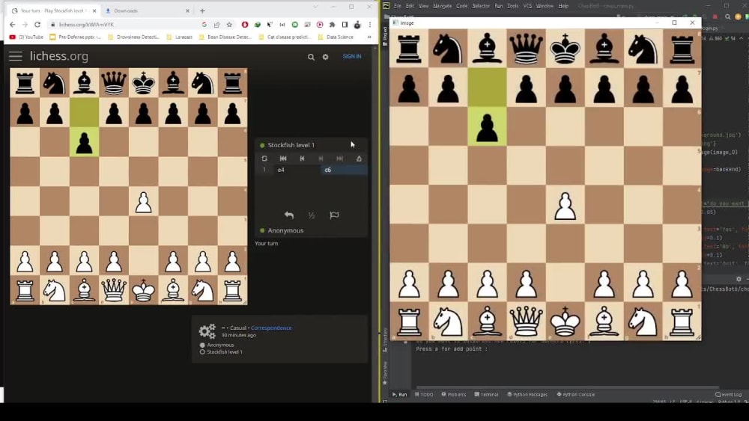749x421 pixels.
Task: Open the Data Science bookmarks folder
Action: coord(336,37)
